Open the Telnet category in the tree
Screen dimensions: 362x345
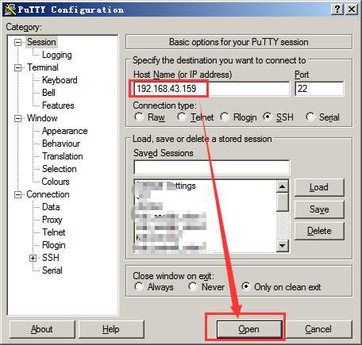pos(54,232)
